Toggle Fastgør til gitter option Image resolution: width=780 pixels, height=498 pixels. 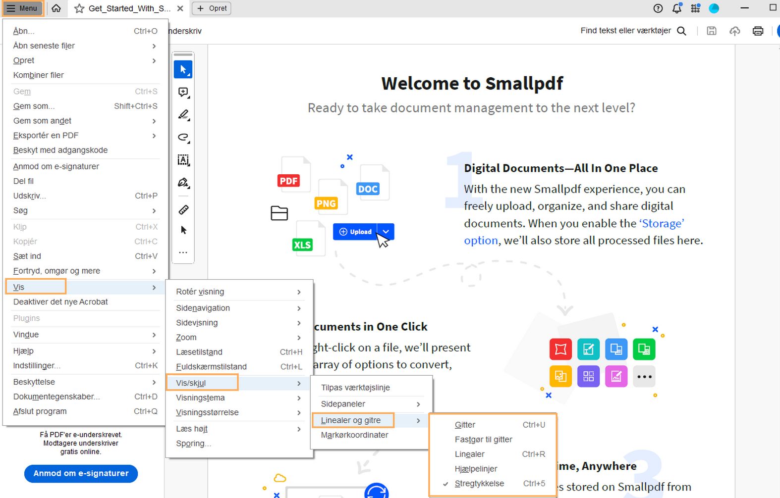tap(493, 440)
